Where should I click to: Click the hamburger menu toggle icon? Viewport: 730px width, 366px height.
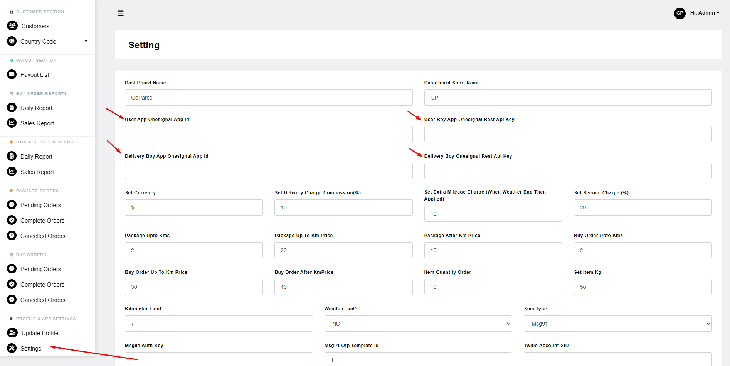121,13
